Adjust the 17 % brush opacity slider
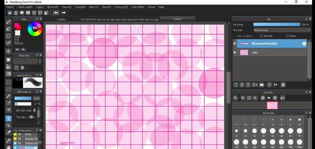This screenshot has width=315, height=149. [23, 104]
